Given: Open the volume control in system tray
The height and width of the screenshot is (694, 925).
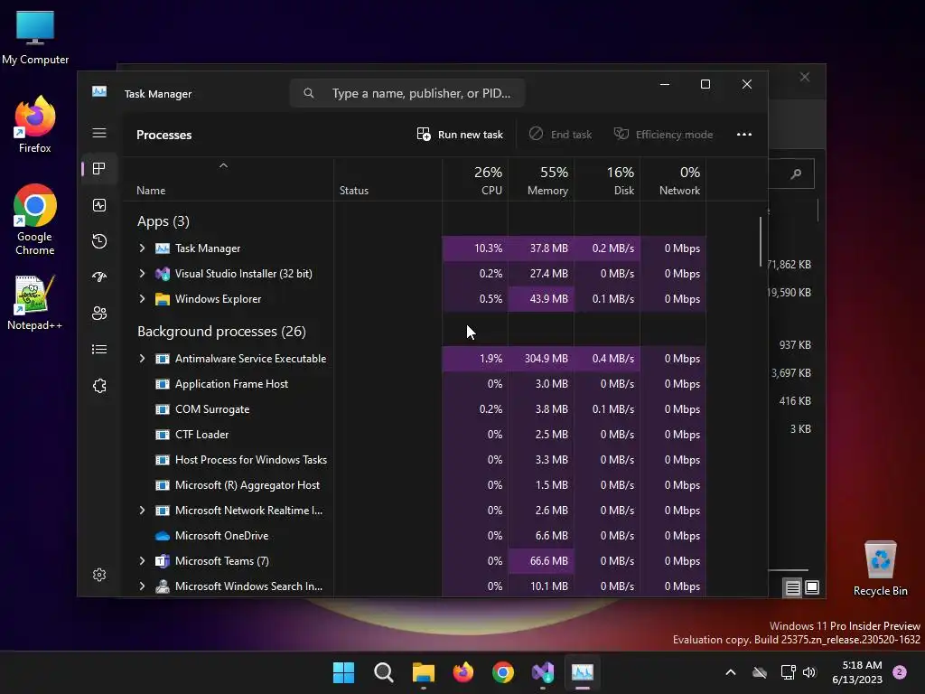Looking at the screenshot, I should point(809,672).
